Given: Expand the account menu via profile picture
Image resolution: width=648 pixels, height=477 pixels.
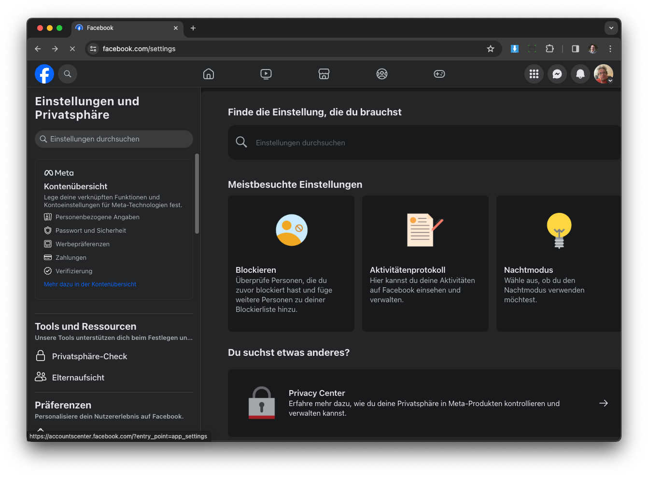Looking at the screenshot, I should 604,74.
